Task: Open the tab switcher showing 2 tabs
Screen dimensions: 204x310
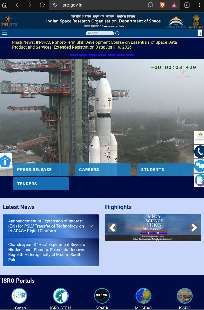Action: pos(186,5)
